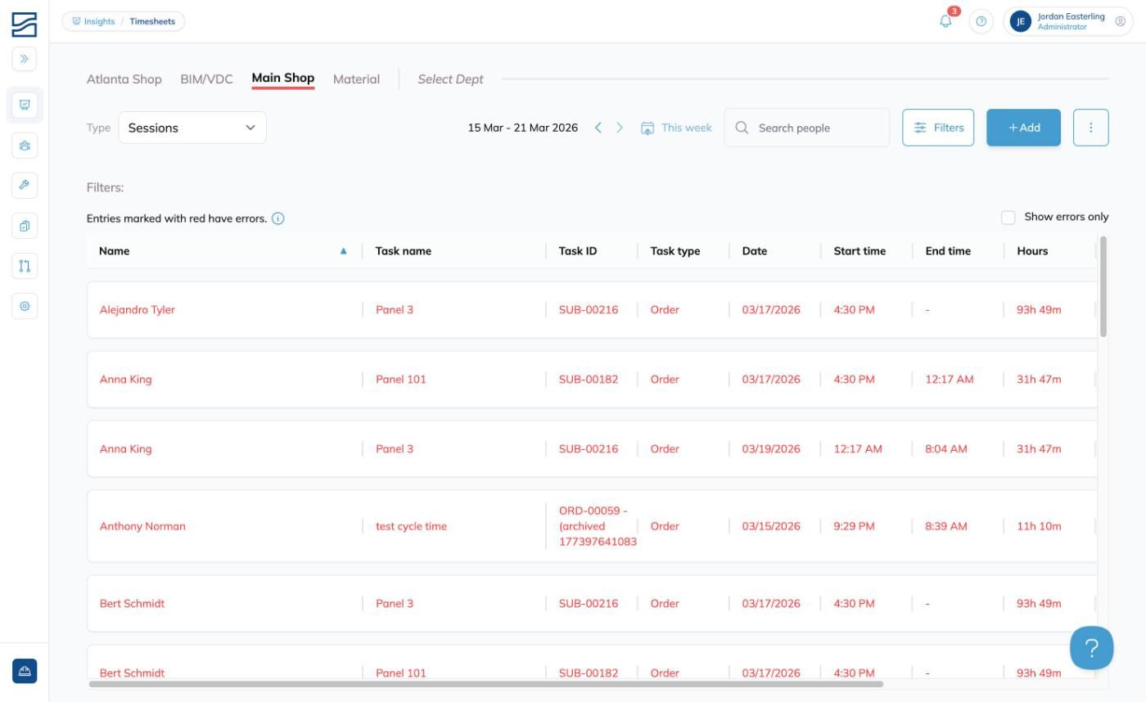Sort by the Task ID column header
The width and height of the screenshot is (1146, 702).
point(578,251)
